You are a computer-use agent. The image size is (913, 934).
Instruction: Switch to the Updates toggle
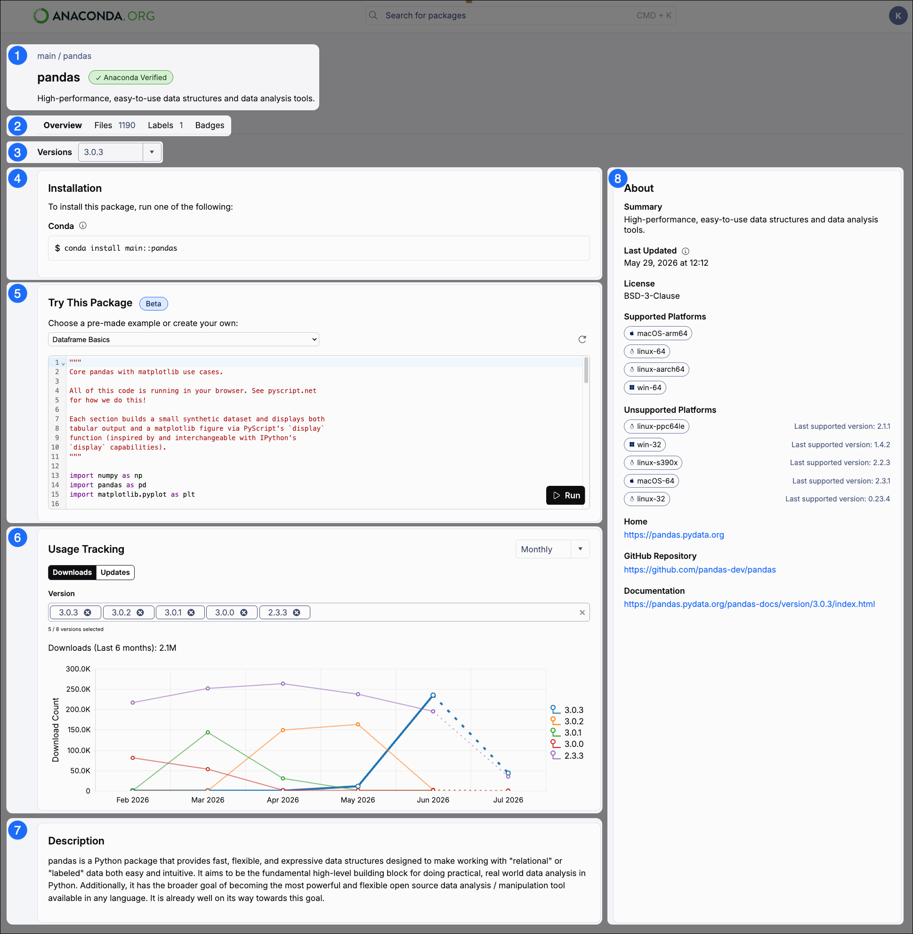click(115, 572)
